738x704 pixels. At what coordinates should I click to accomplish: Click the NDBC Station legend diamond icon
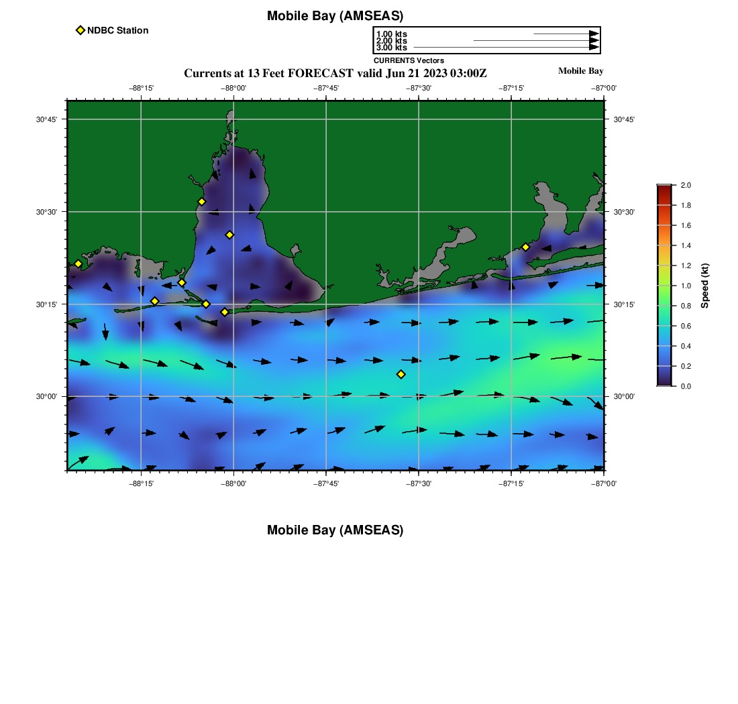coord(81,30)
